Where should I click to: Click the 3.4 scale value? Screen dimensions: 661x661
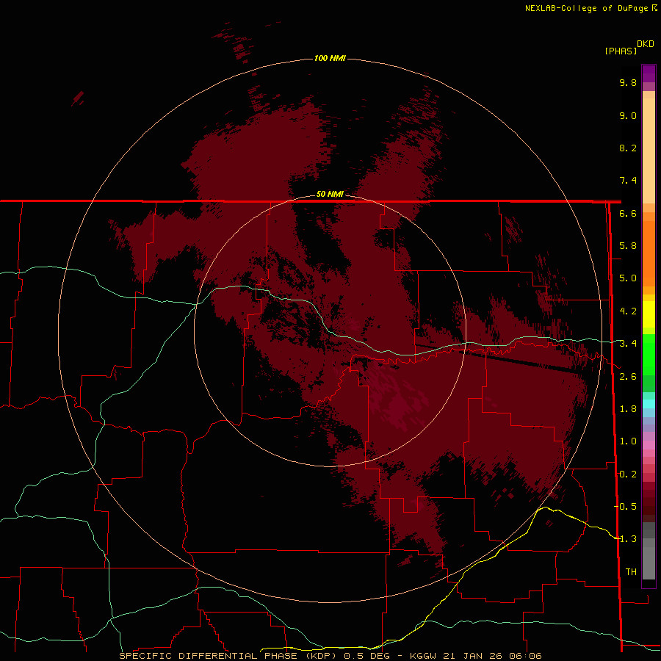pyautogui.click(x=628, y=344)
